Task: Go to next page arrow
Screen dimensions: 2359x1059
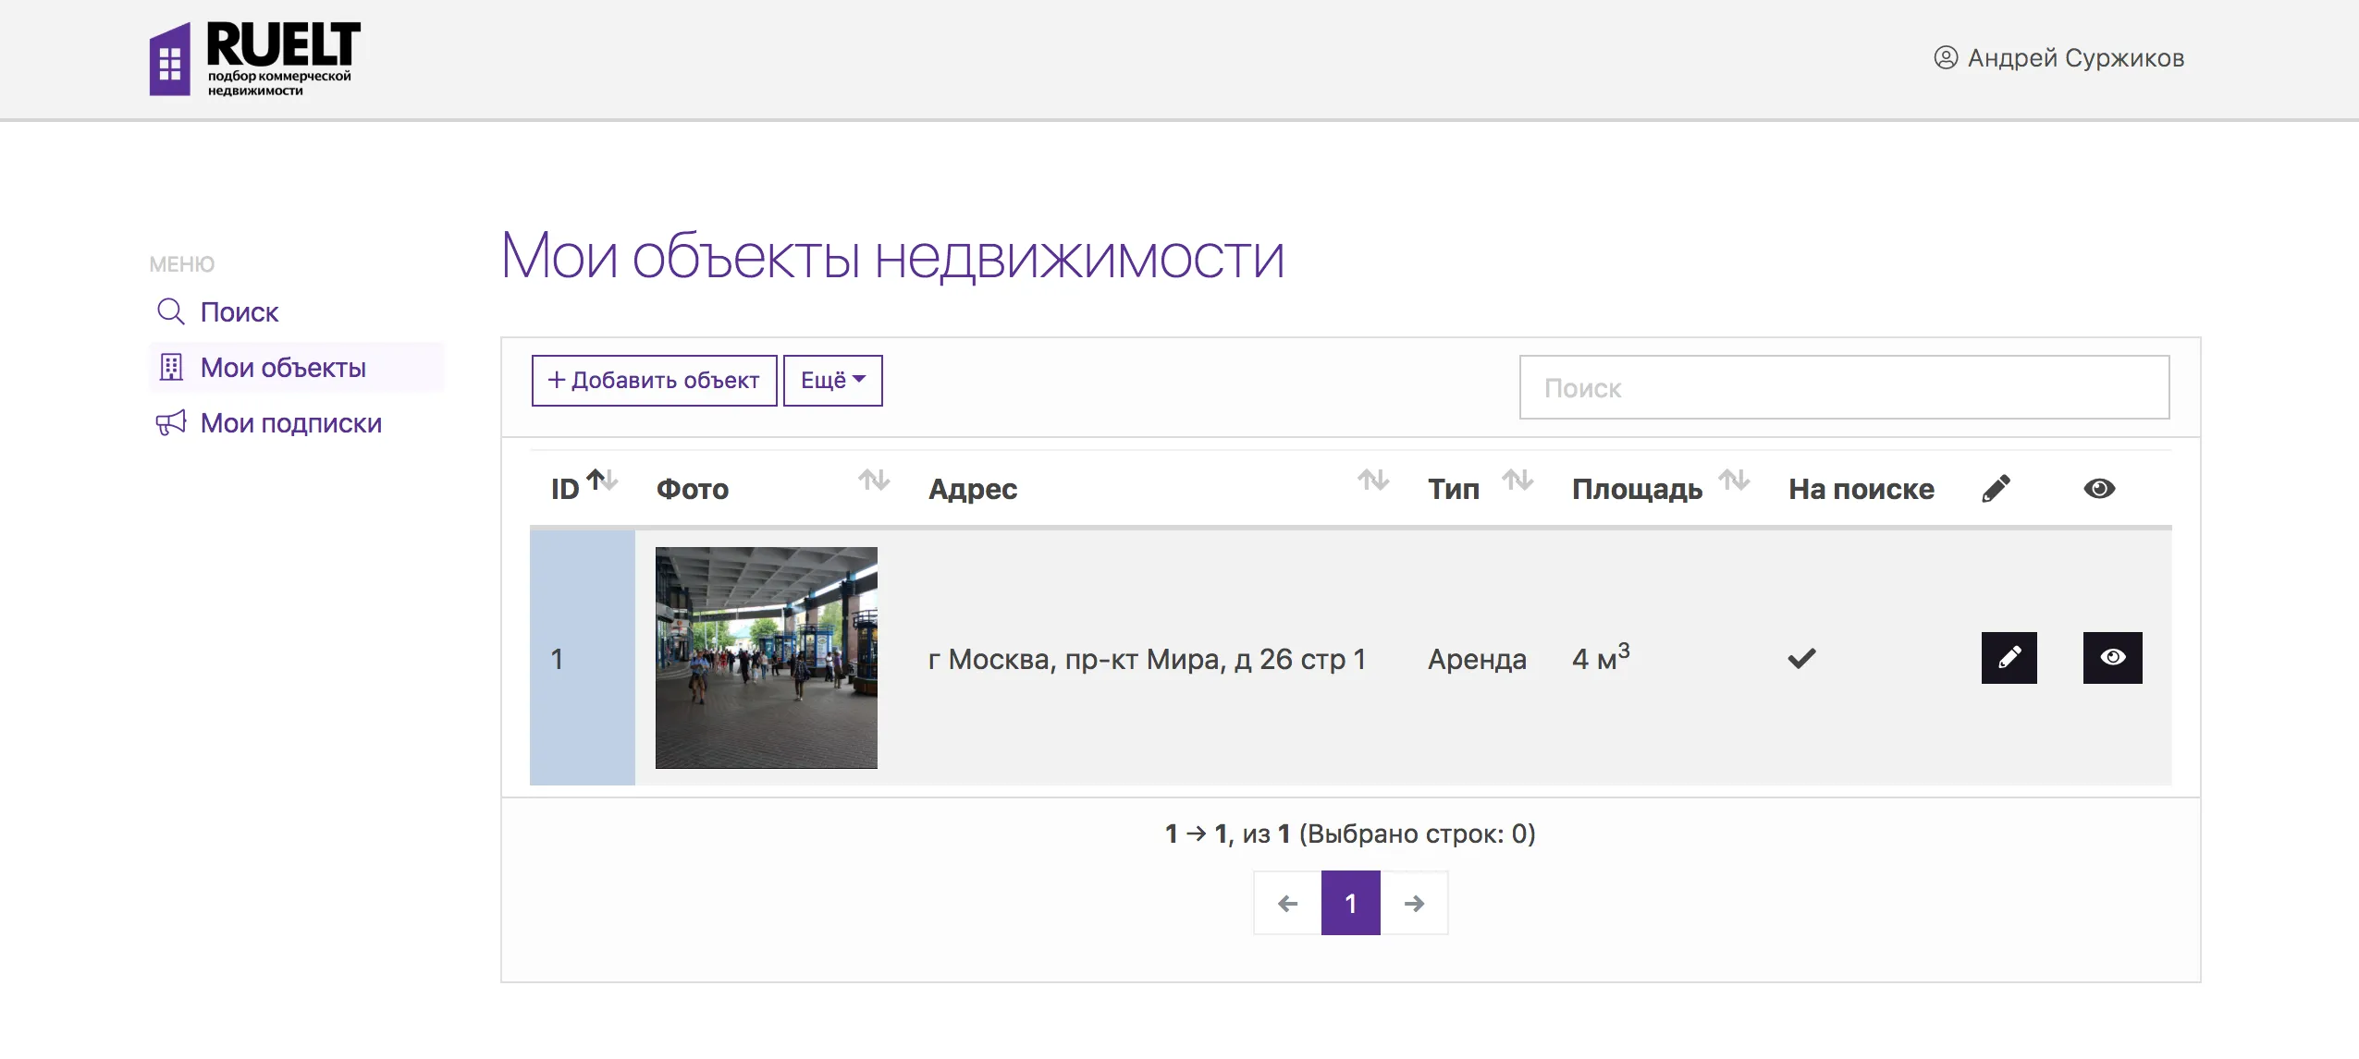Action: click(x=1413, y=904)
